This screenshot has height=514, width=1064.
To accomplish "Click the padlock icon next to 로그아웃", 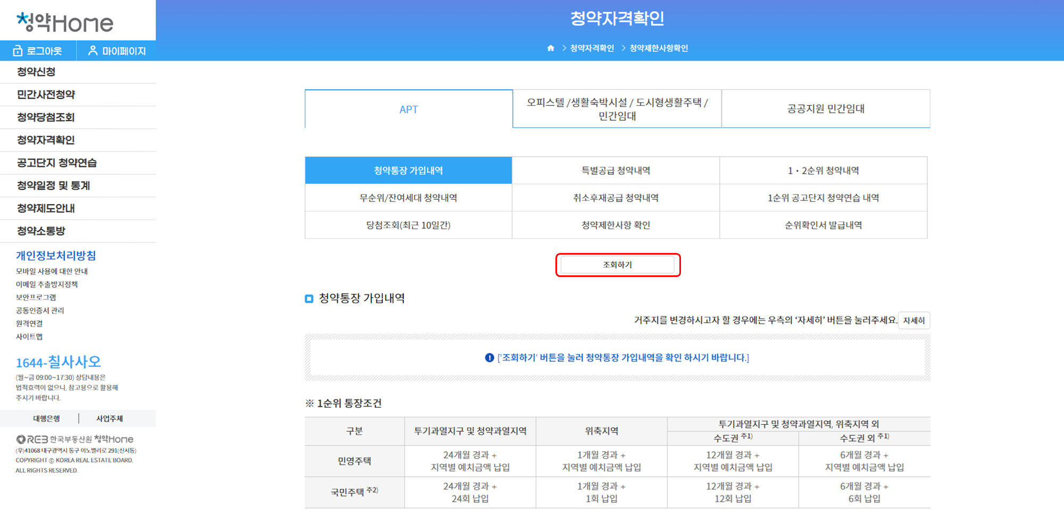I will point(18,50).
